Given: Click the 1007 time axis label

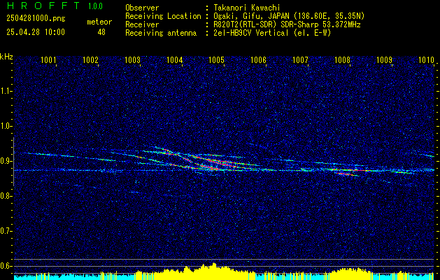Looking at the screenshot, I should click(301, 59).
